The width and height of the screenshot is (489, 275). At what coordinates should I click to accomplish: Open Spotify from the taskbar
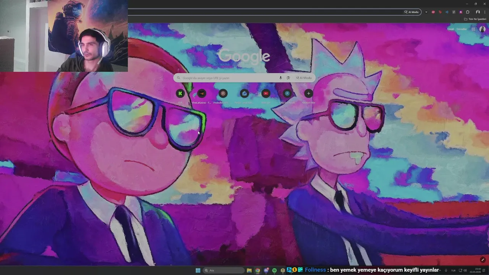coord(274,270)
